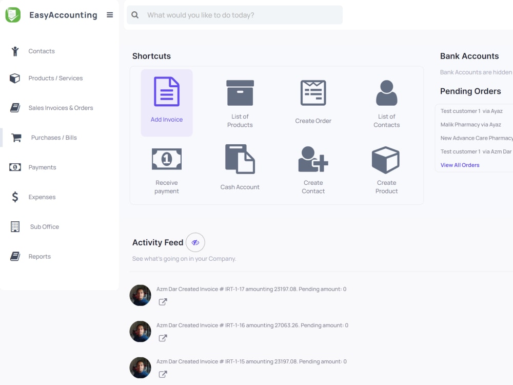Screen dimensions: 513x385
Task: Click the Cash Account label
Action: [x=240, y=187]
